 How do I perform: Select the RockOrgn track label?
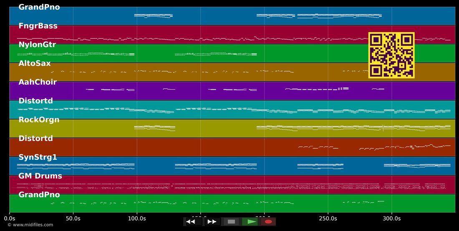pos(39,120)
